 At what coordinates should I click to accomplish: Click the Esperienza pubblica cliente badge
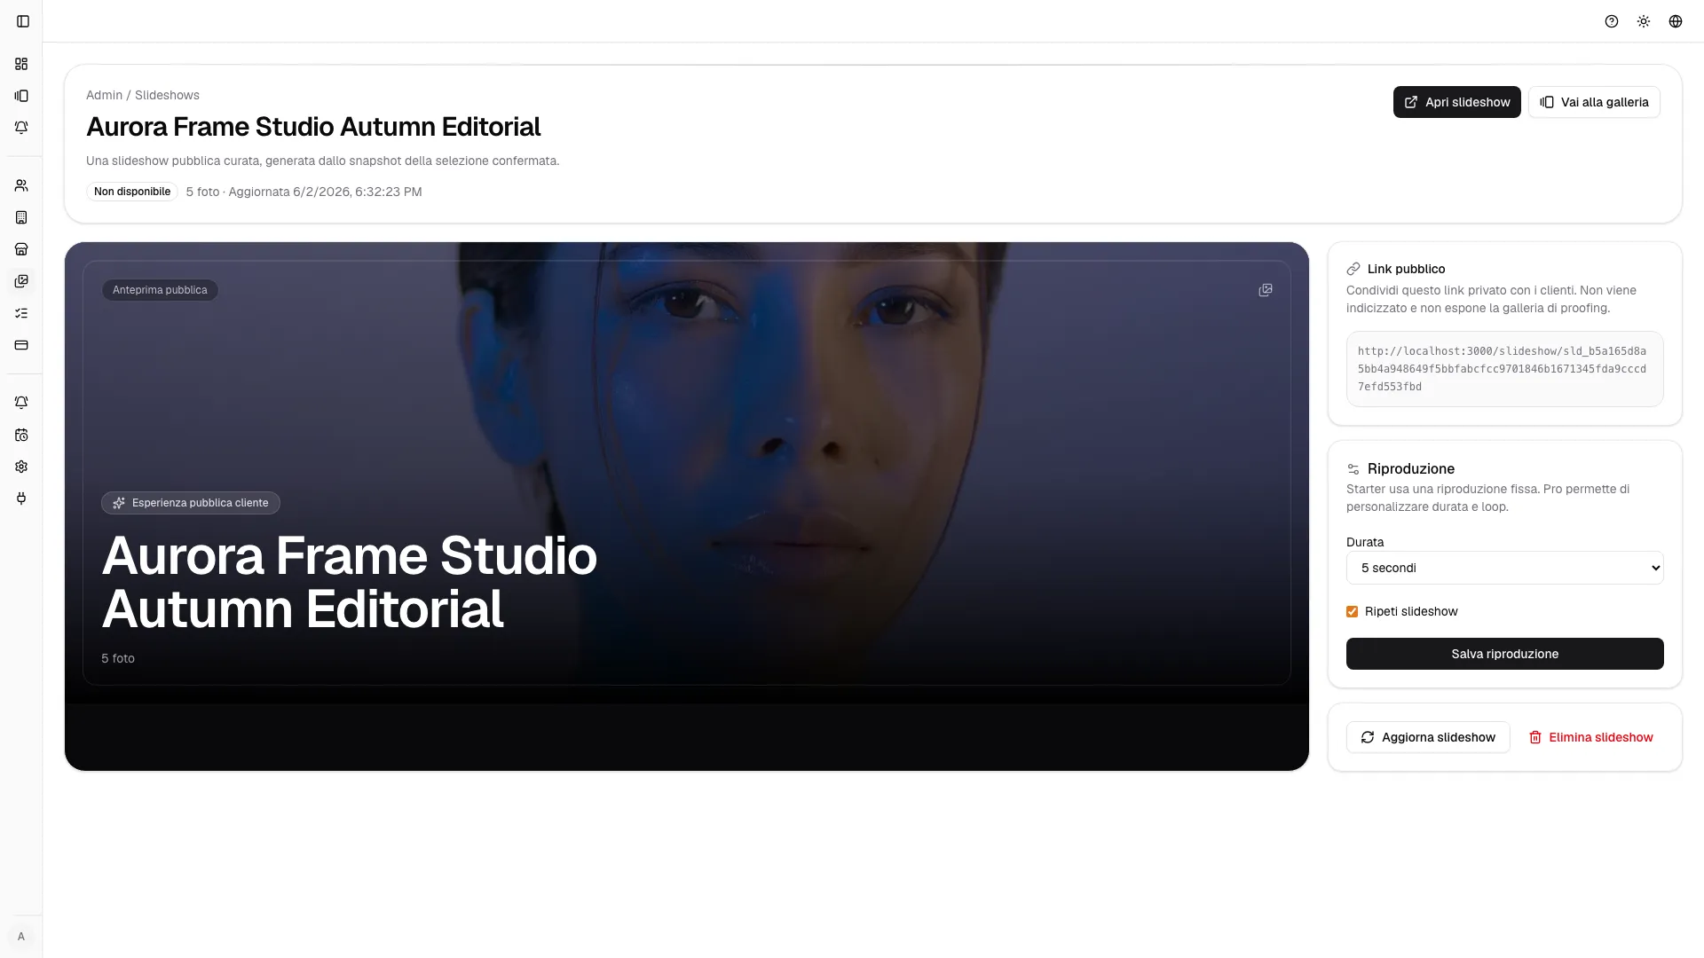[191, 503]
